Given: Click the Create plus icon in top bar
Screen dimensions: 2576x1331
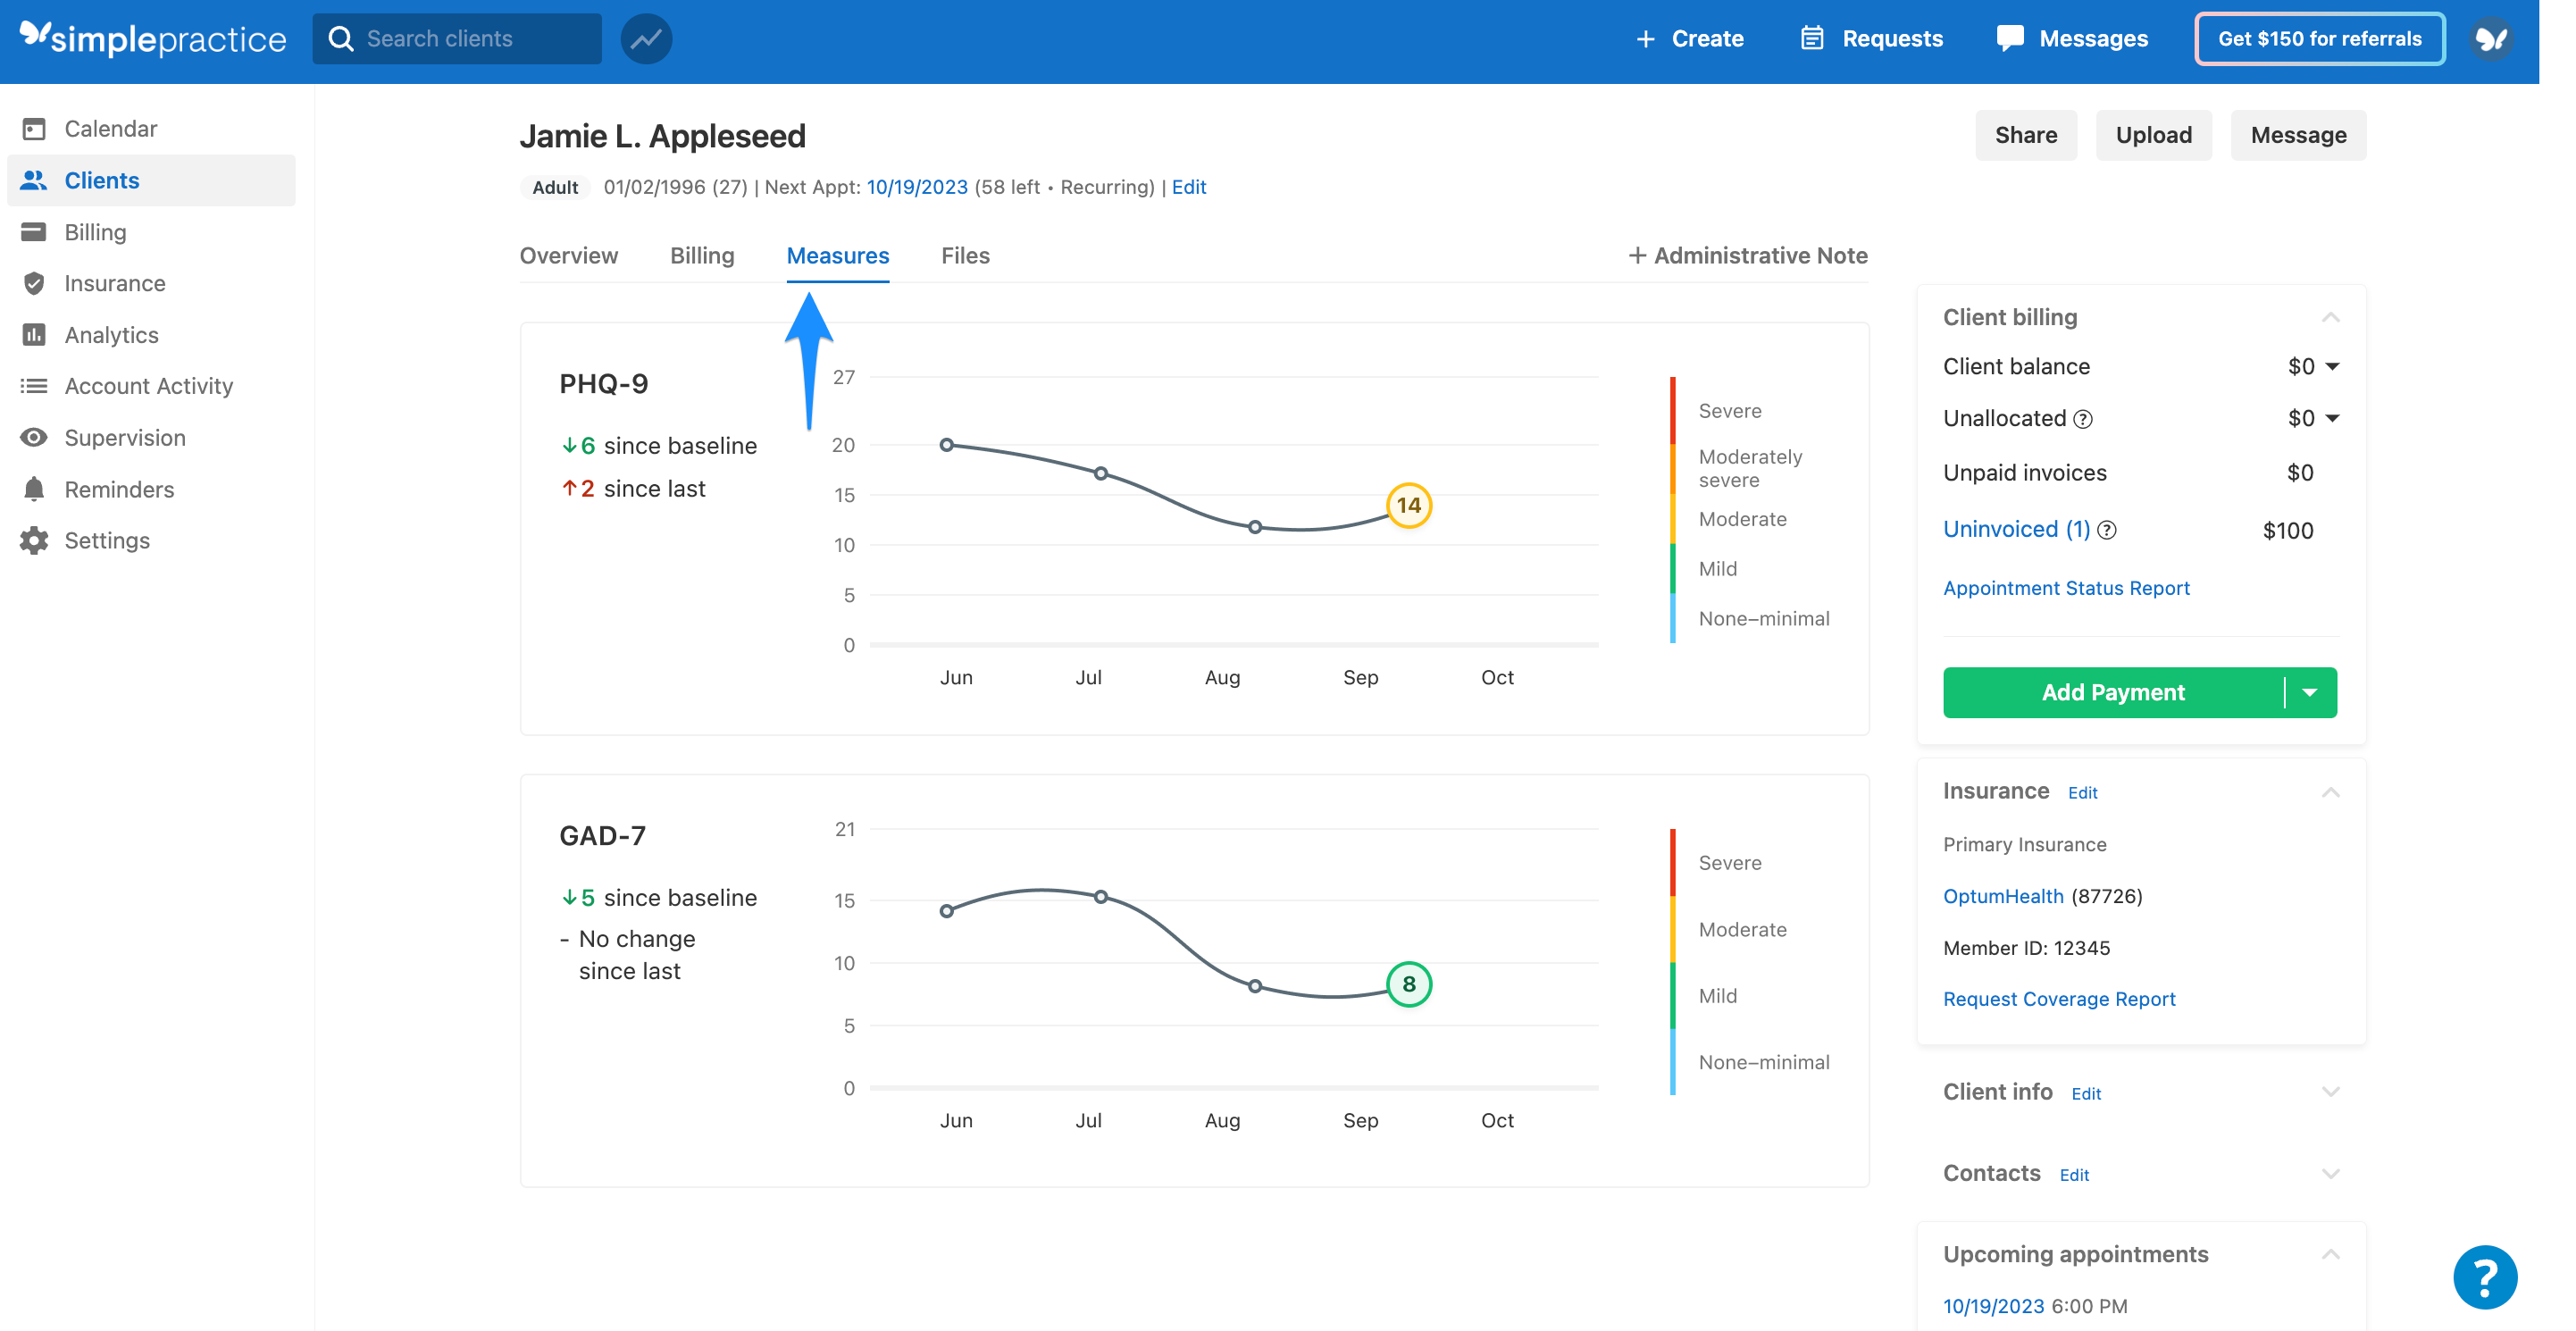Looking at the screenshot, I should pyautogui.click(x=1645, y=38).
